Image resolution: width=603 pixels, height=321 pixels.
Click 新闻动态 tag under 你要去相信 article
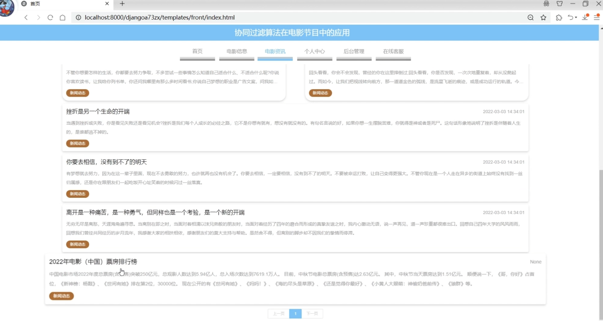78,194
